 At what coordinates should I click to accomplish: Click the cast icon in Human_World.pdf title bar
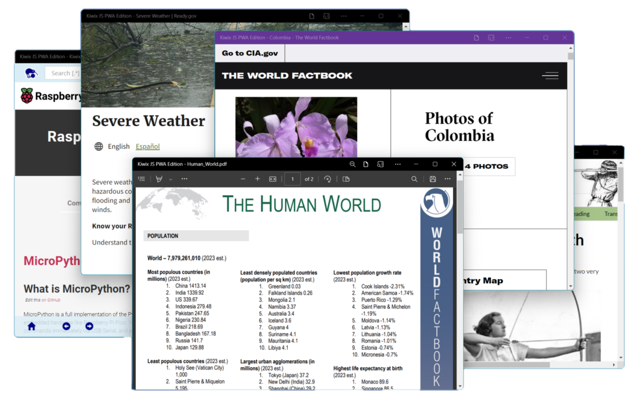coord(380,164)
